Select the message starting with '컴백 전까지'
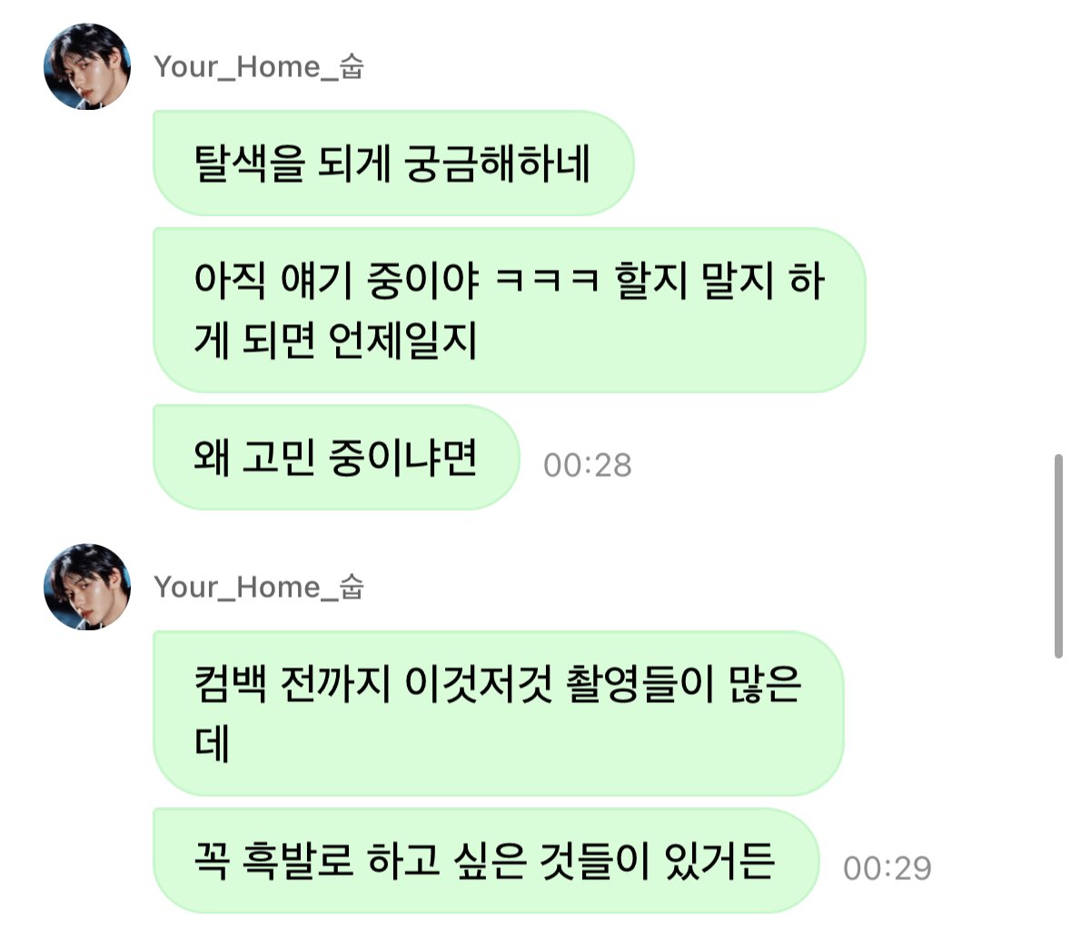1071x930 pixels. 499,713
